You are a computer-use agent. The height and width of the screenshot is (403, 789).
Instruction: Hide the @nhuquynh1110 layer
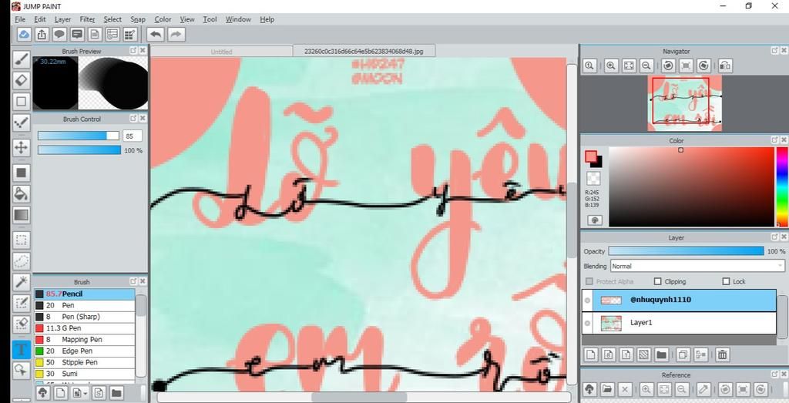(586, 301)
